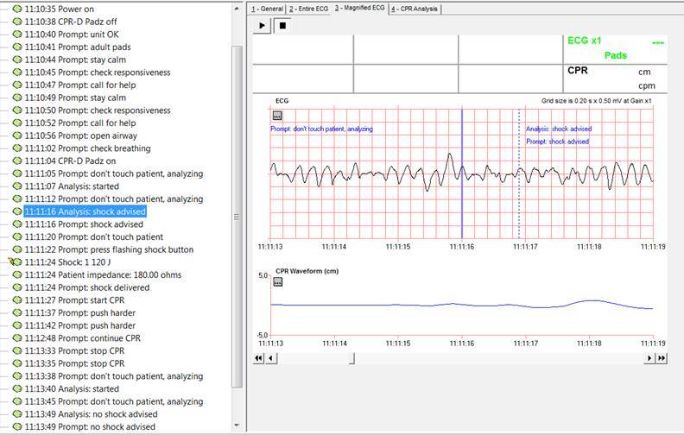The height and width of the screenshot is (435, 684).
Task: Click the dotted blue marker line on ECG
Action: point(519,174)
